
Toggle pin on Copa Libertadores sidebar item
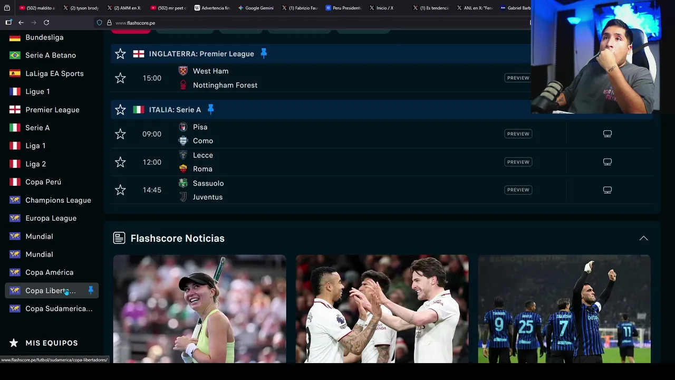[91, 290]
